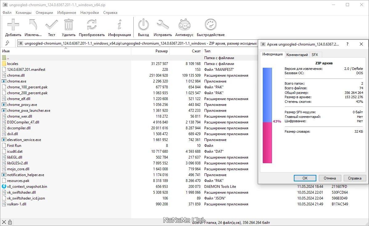Launch the Антивирус scan icon
Viewport: 369px width, 226px height.
click(x=184, y=25)
